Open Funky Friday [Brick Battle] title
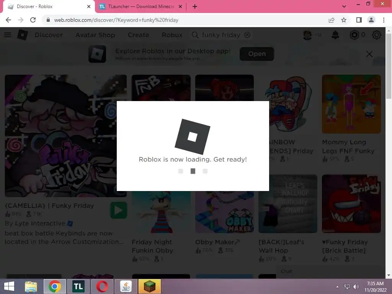The height and width of the screenshot is (294, 392). point(345,246)
